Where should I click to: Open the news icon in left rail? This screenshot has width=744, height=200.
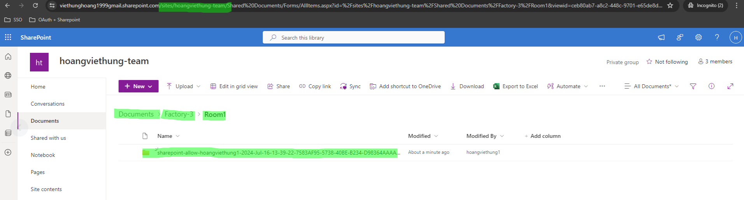click(x=8, y=94)
